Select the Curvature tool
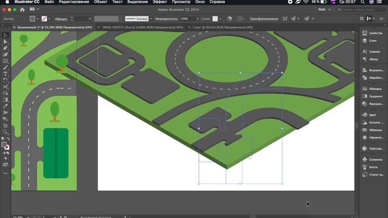The height and width of the screenshot is (218, 388). pyautogui.click(x=5, y=54)
